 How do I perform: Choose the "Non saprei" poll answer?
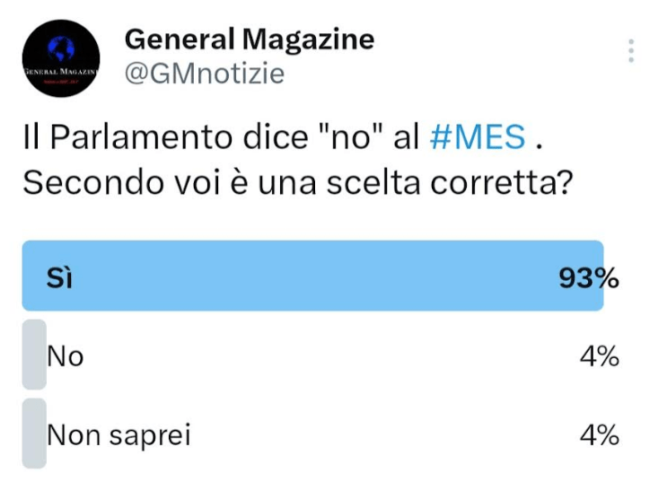[118, 435]
